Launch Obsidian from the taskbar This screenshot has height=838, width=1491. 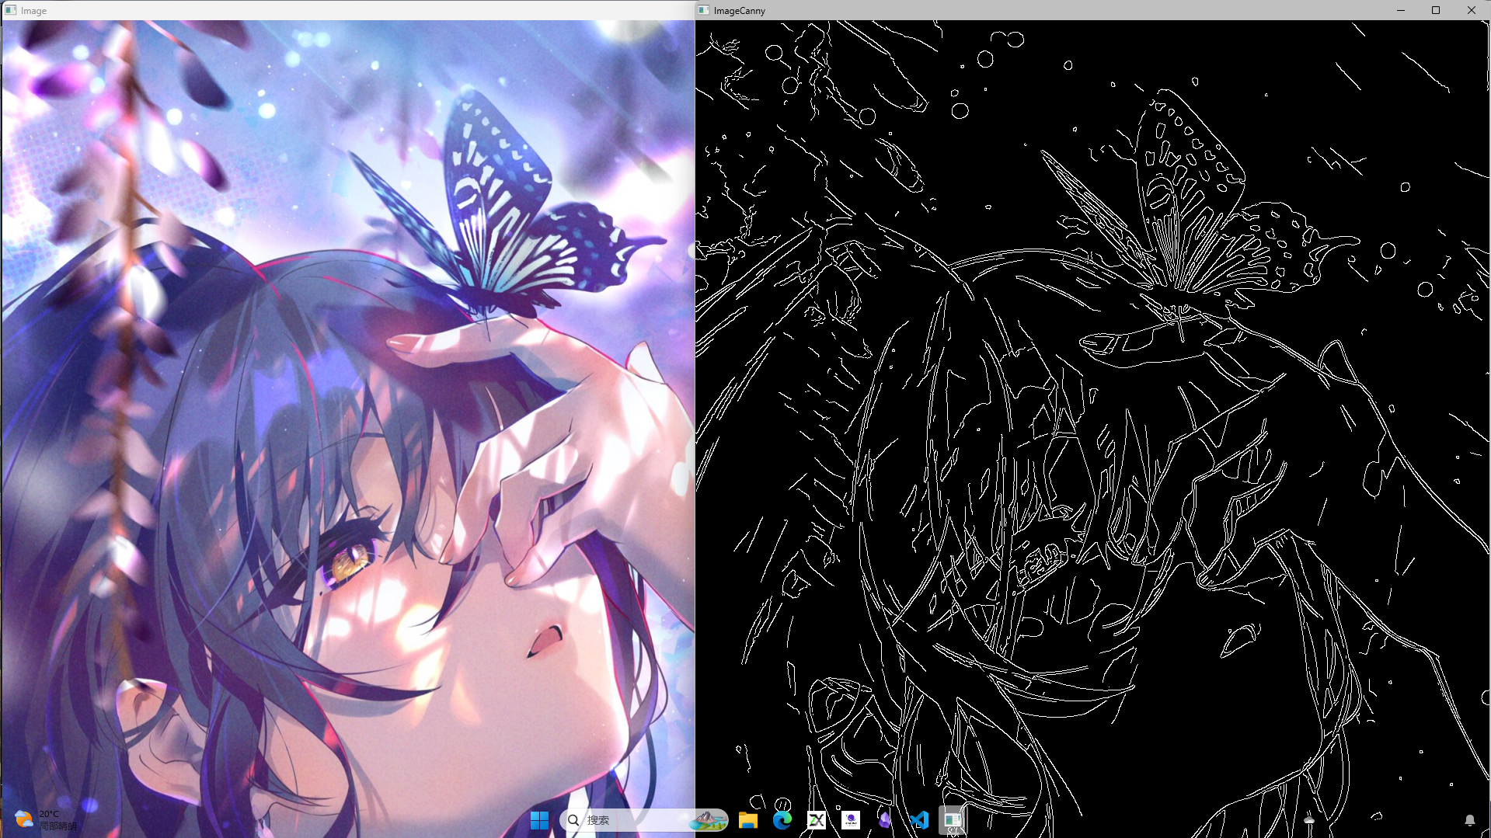click(x=885, y=820)
